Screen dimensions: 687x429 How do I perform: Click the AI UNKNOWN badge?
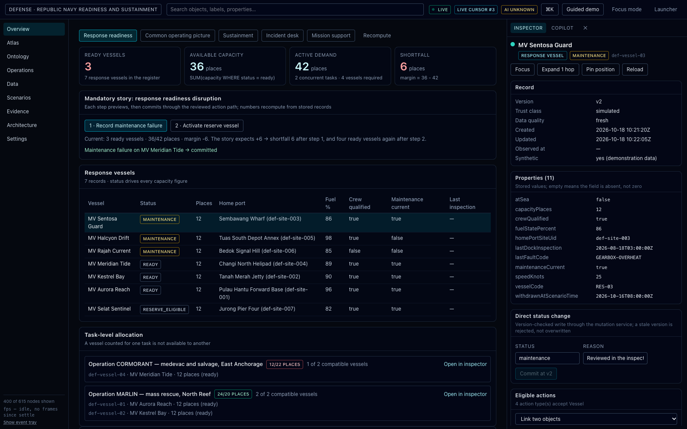click(519, 9)
